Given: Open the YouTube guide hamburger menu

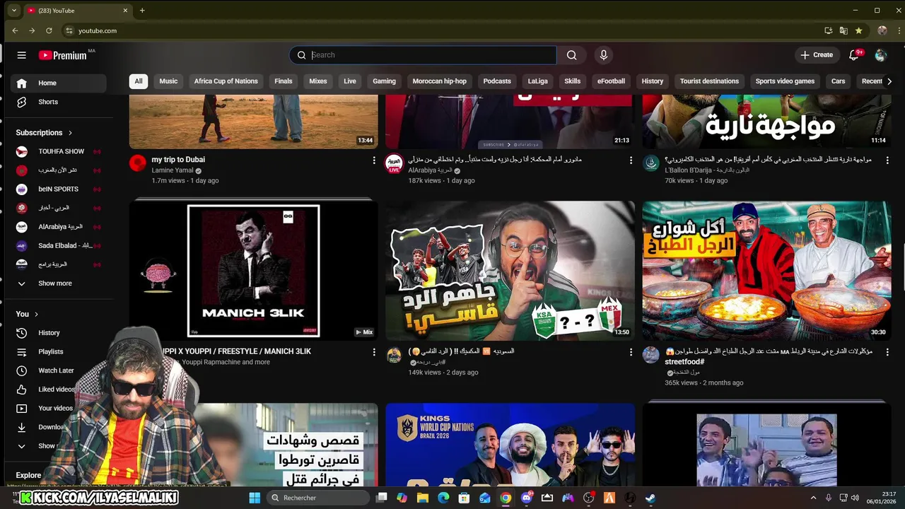Looking at the screenshot, I should click(x=22, y=55).
